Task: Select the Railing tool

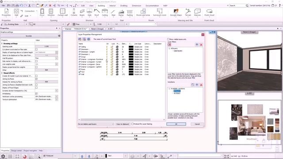Action: 130,12
